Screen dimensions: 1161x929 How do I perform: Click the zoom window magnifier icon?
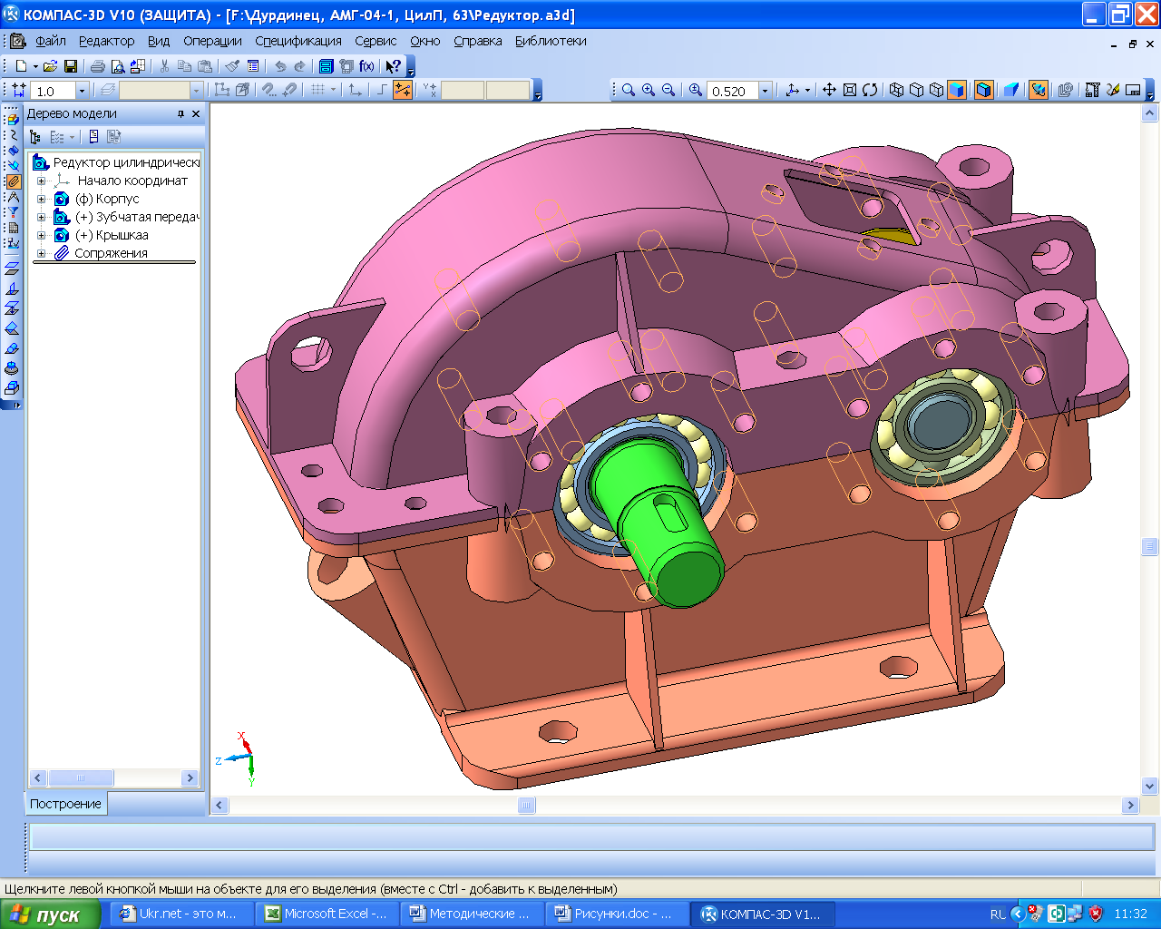pos(629,91)
